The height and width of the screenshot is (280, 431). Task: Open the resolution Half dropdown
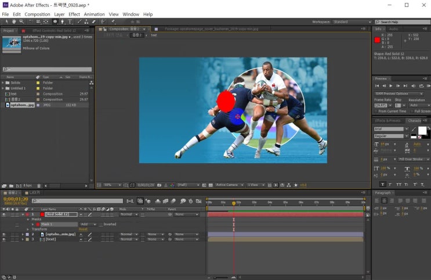[188, 185]
